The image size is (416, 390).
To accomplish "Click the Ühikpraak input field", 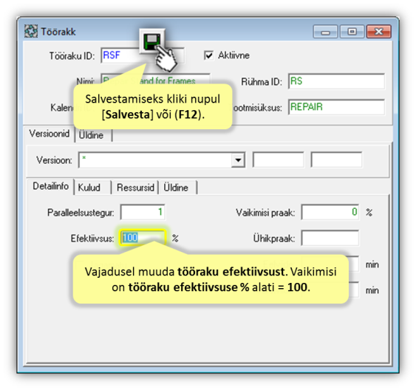I will tap(330, 238).
